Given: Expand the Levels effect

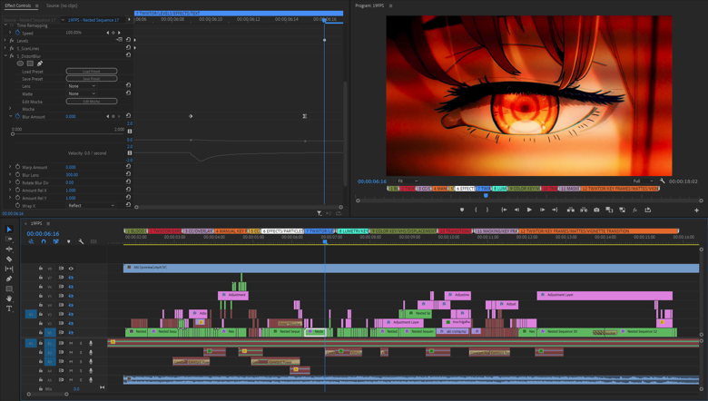Looking at the screenshot, I should (x=5, y=41).
